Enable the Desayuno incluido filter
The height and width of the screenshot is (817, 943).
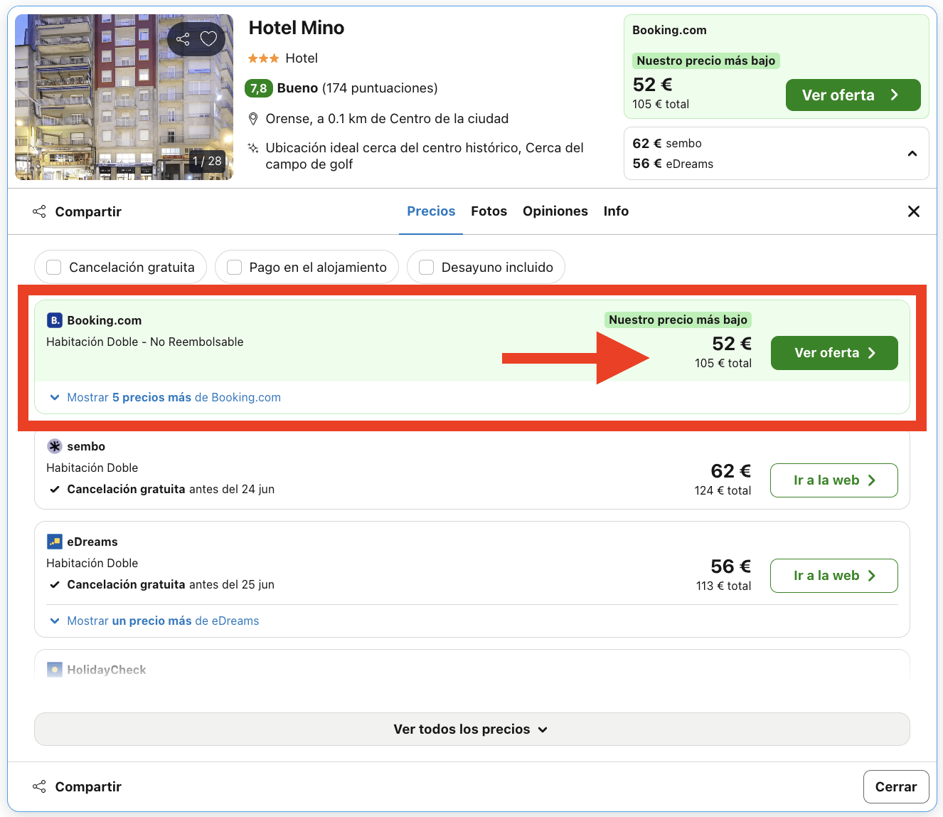426,267
